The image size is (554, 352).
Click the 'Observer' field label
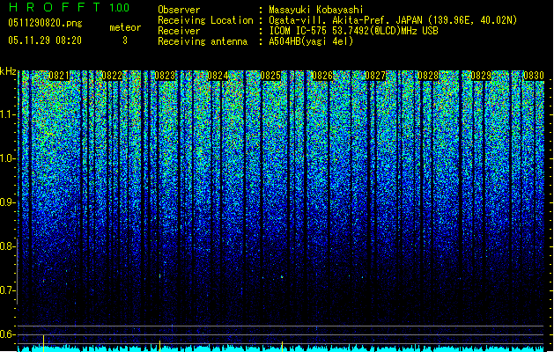tap(179, 10)
